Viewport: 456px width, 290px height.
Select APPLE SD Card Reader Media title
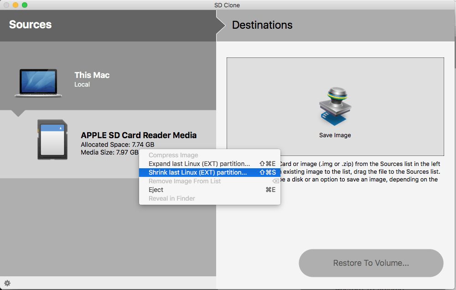139,135
